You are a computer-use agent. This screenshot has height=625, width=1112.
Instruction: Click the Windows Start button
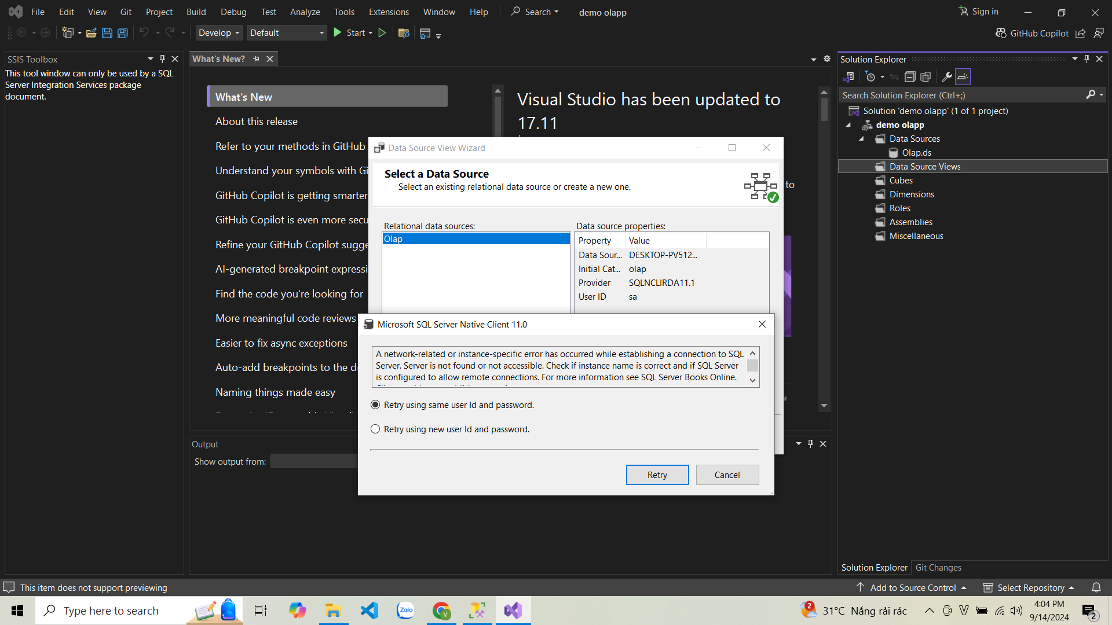17,611
